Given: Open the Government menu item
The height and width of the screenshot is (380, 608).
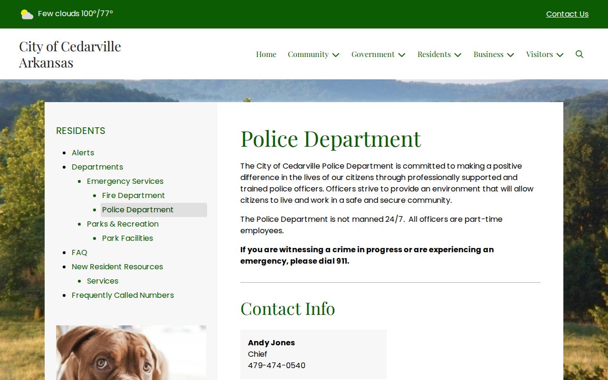Looking at the screenshot, I should pos(373,54).
